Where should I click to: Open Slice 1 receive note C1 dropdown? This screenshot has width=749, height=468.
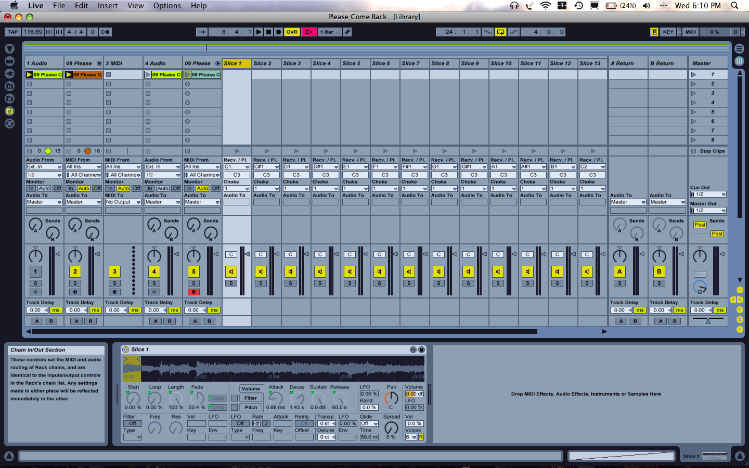click(x=237, y=166)
